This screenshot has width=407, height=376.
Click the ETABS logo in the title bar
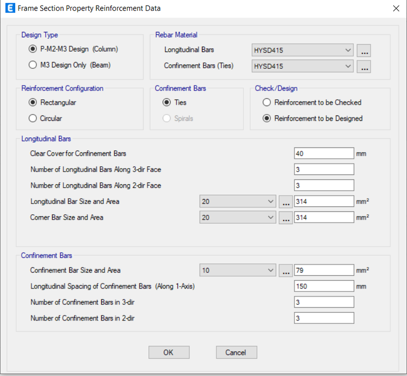pyautogui.click(x=10, y=8)
